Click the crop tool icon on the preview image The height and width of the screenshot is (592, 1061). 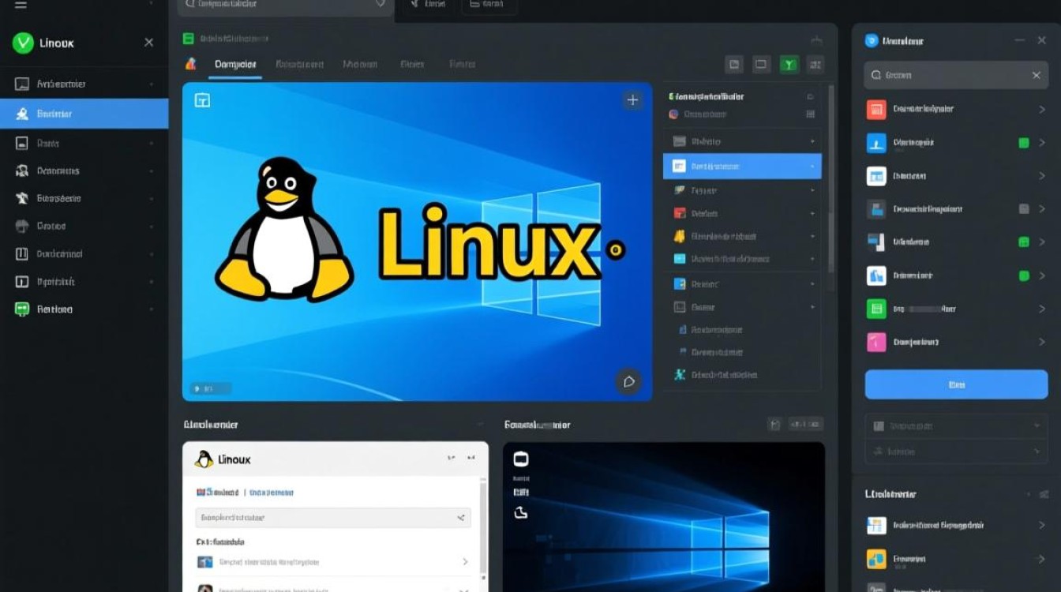coord(201,100)
